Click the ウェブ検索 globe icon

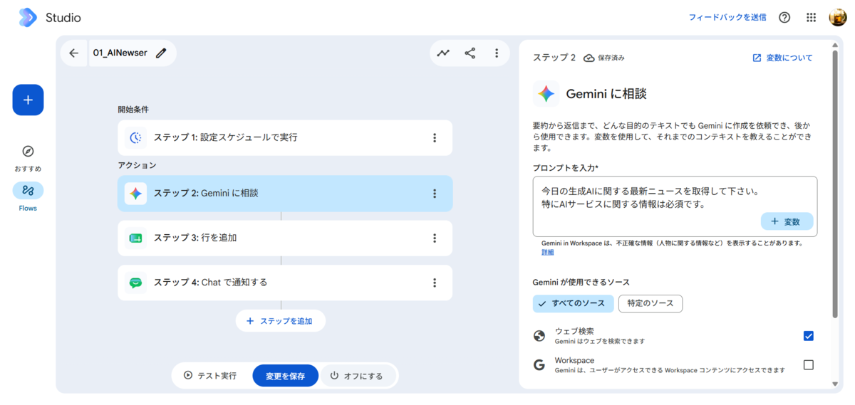539,336
